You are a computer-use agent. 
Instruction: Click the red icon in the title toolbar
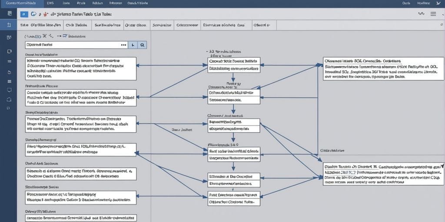pos(45,14)
